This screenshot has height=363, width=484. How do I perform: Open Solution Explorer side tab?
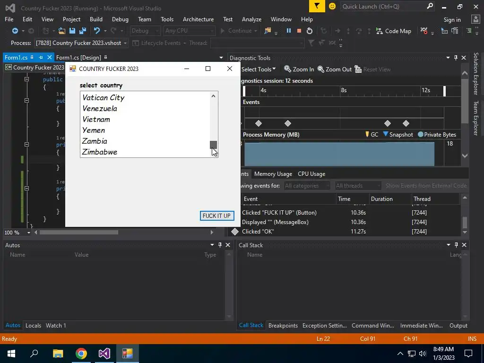(475, 73)
